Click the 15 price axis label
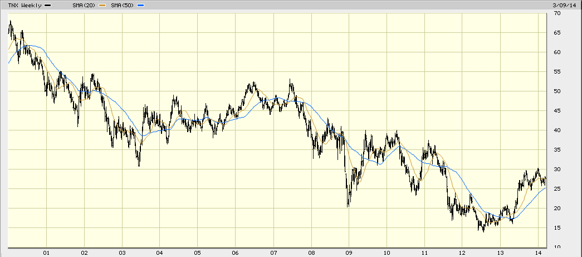The width and height of the screenshot is (582, 257). coord(557,227)
